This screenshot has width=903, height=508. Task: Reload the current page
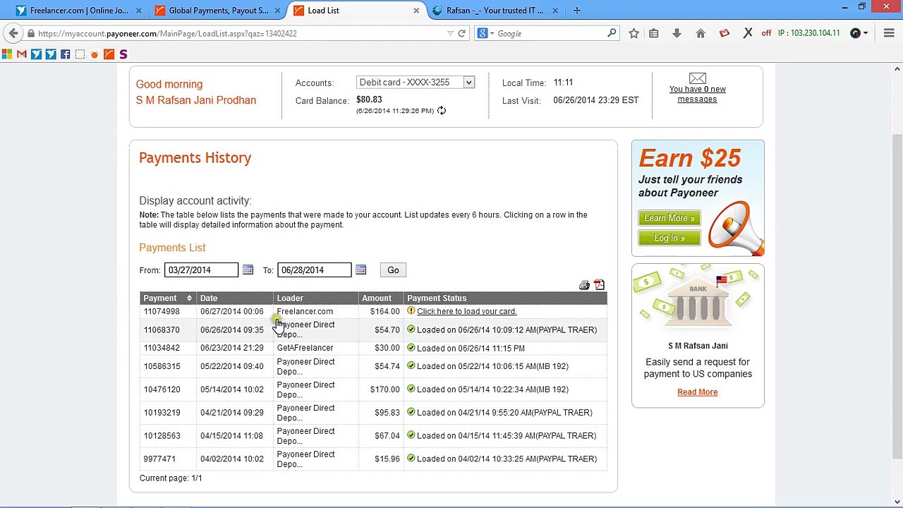461,33
